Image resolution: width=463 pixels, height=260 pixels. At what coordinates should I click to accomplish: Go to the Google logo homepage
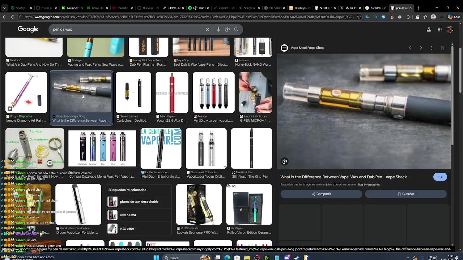pyautogui.click(x=28, y=29)
